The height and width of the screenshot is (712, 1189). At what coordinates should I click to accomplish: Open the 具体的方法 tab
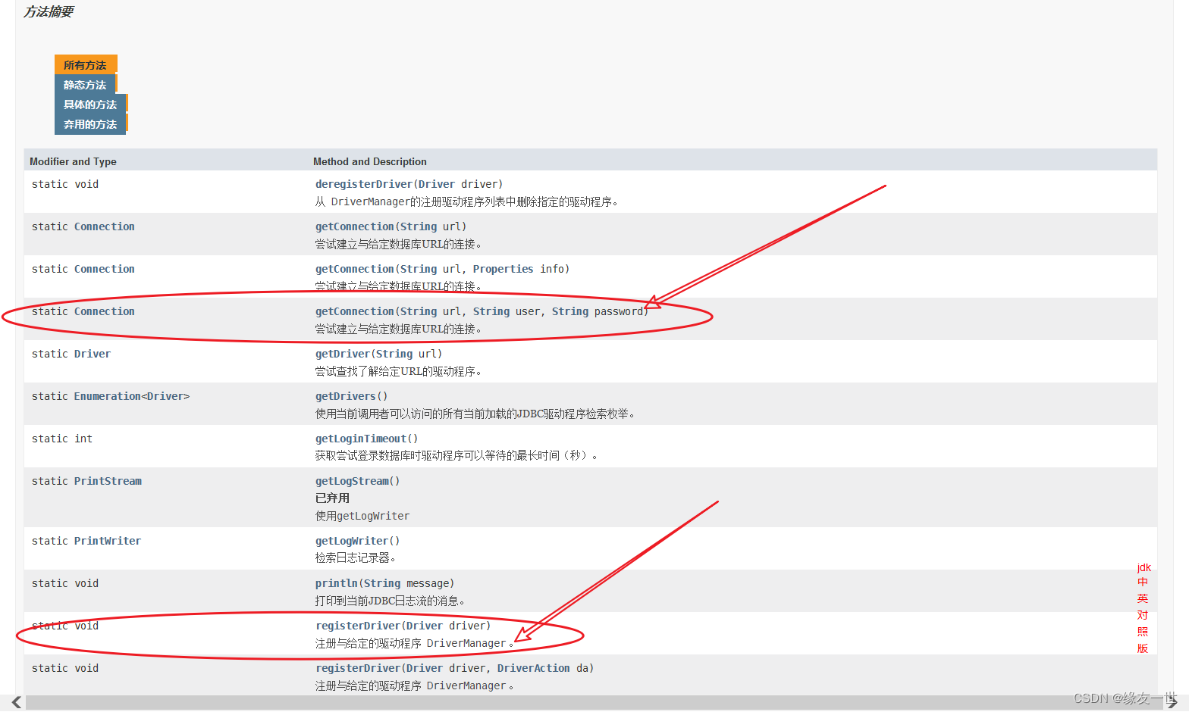(90, 105)
